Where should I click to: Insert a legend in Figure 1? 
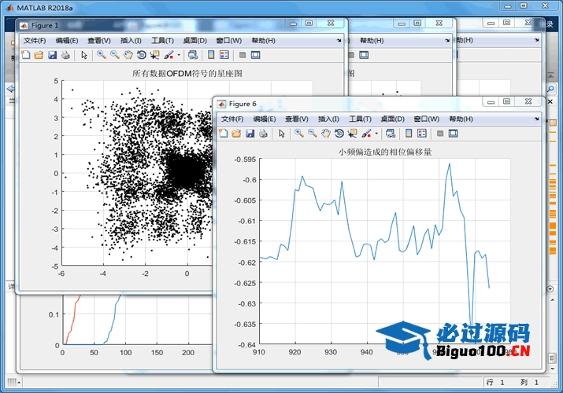(224, 55)
